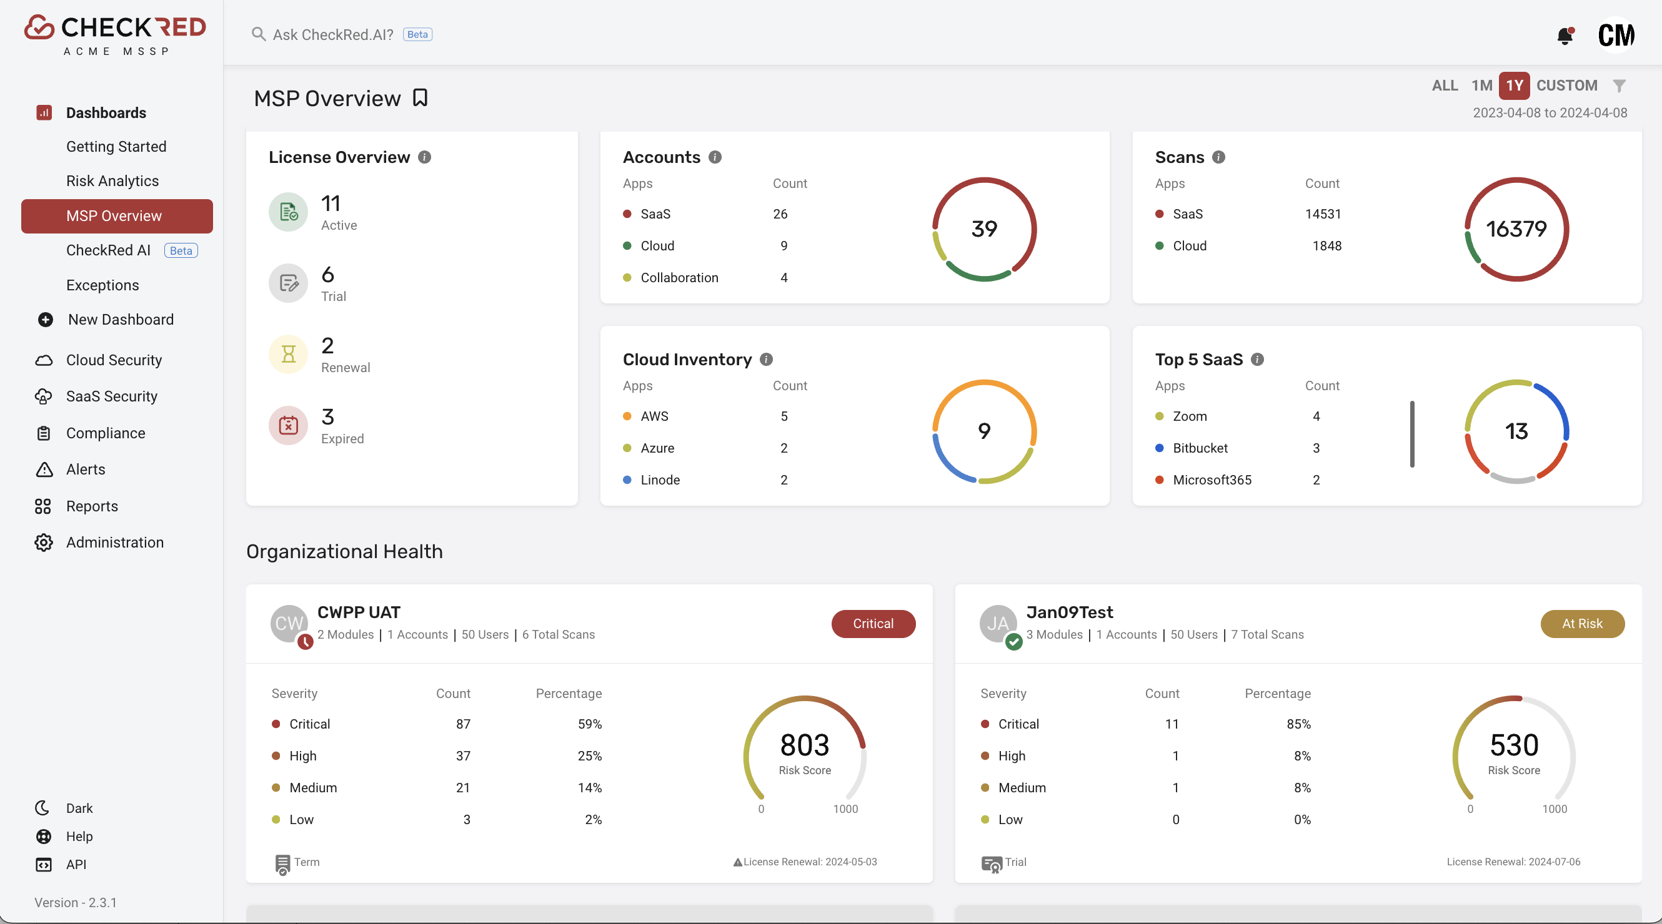The width and height of the screenshot is (1662, 924).
Task: Click the Ask CheckRed.AI search field
Action: tap(333, 35)
